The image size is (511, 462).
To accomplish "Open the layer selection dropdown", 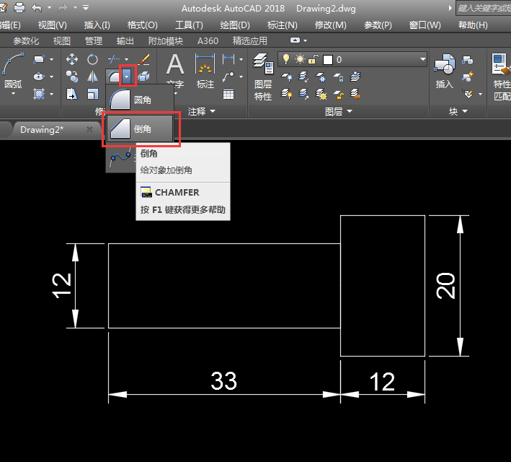I will tap(422, 59).
